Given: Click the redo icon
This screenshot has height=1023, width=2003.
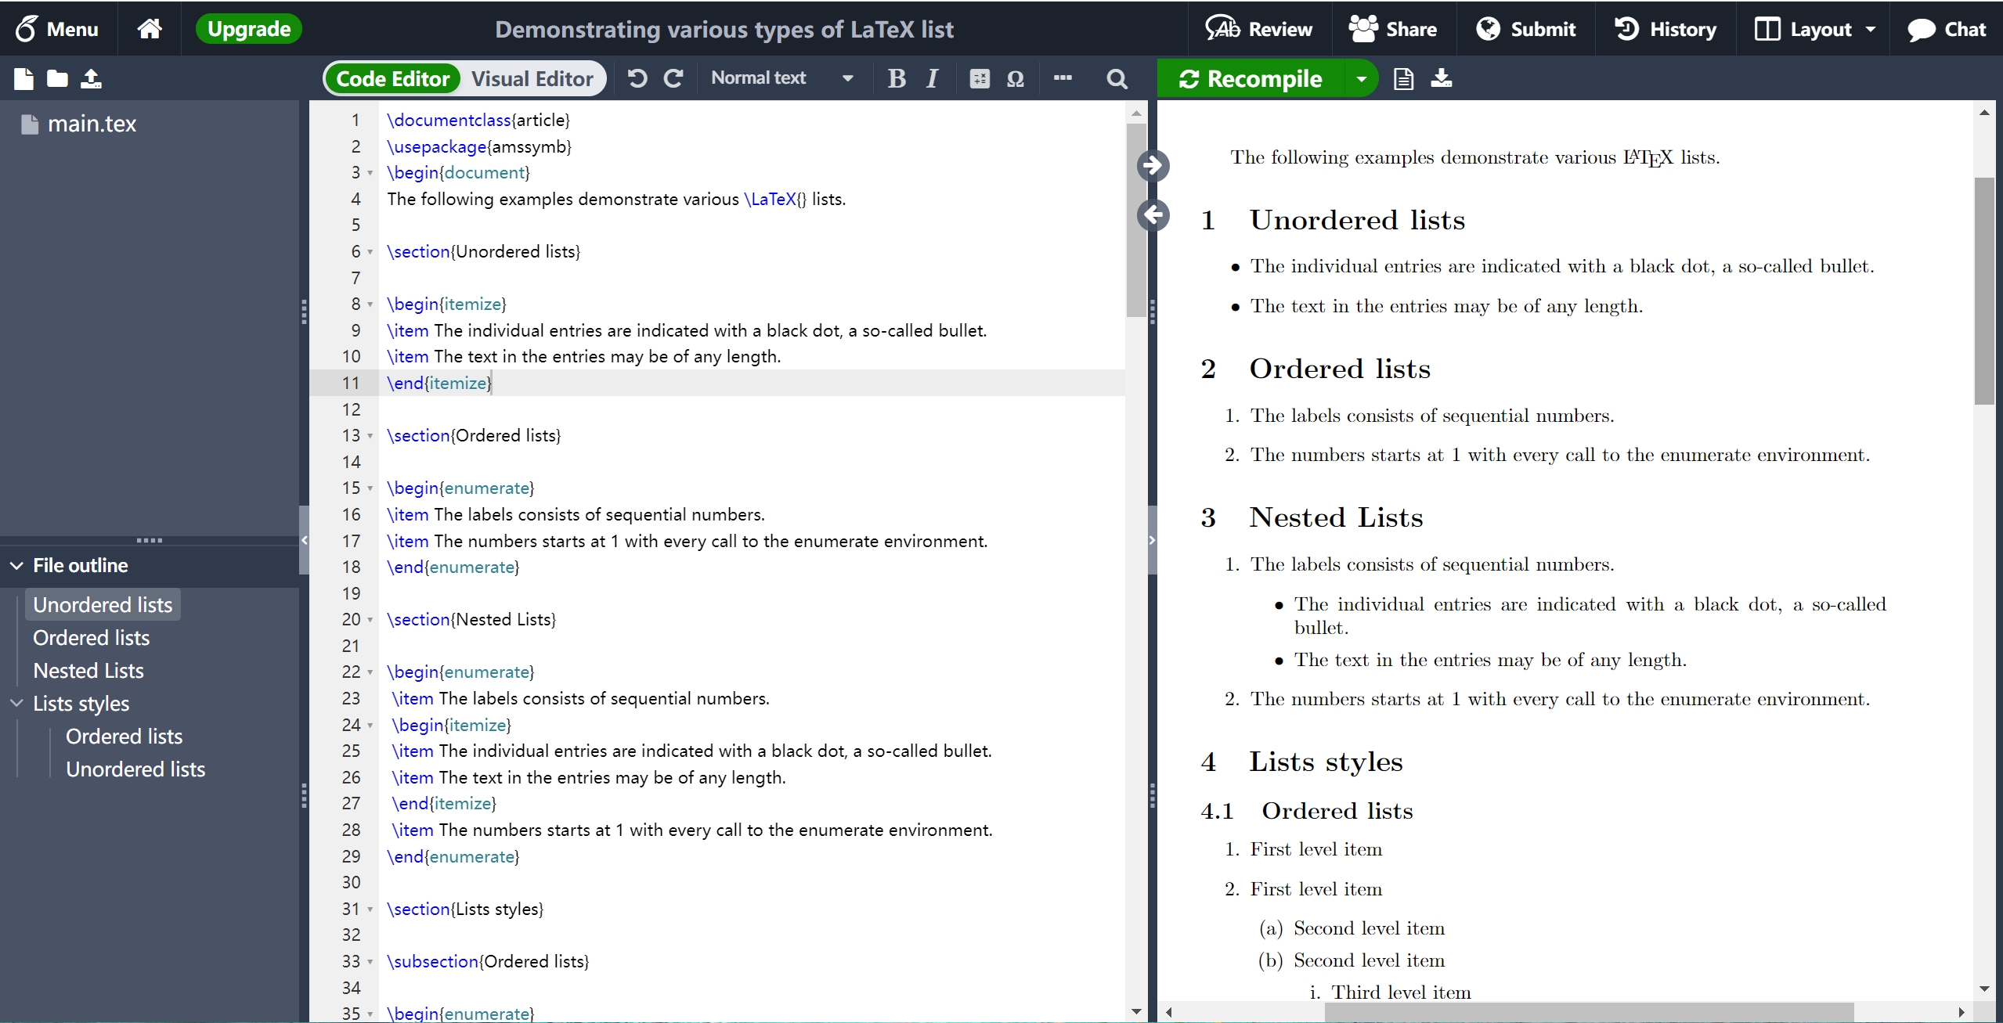Looking at the screenshot, I should tap(672, 78).
